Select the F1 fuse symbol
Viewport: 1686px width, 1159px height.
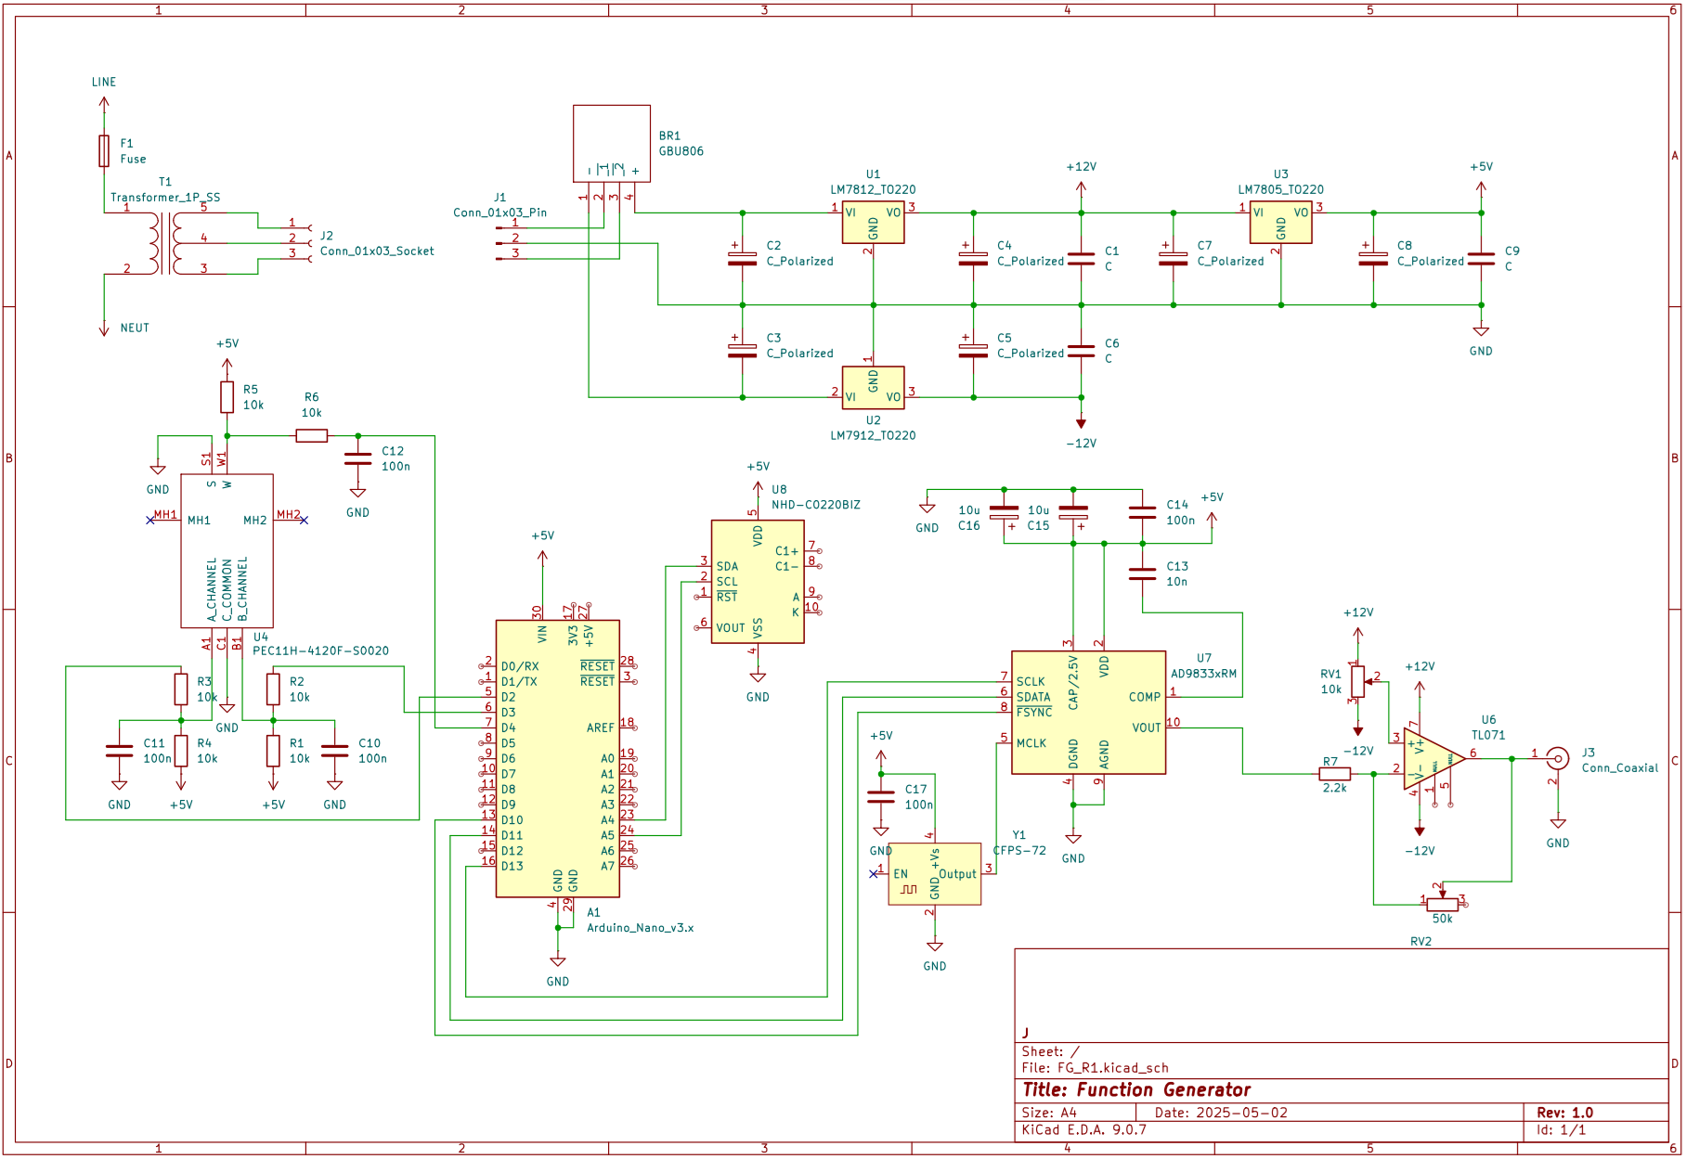[x=104, y=150]
